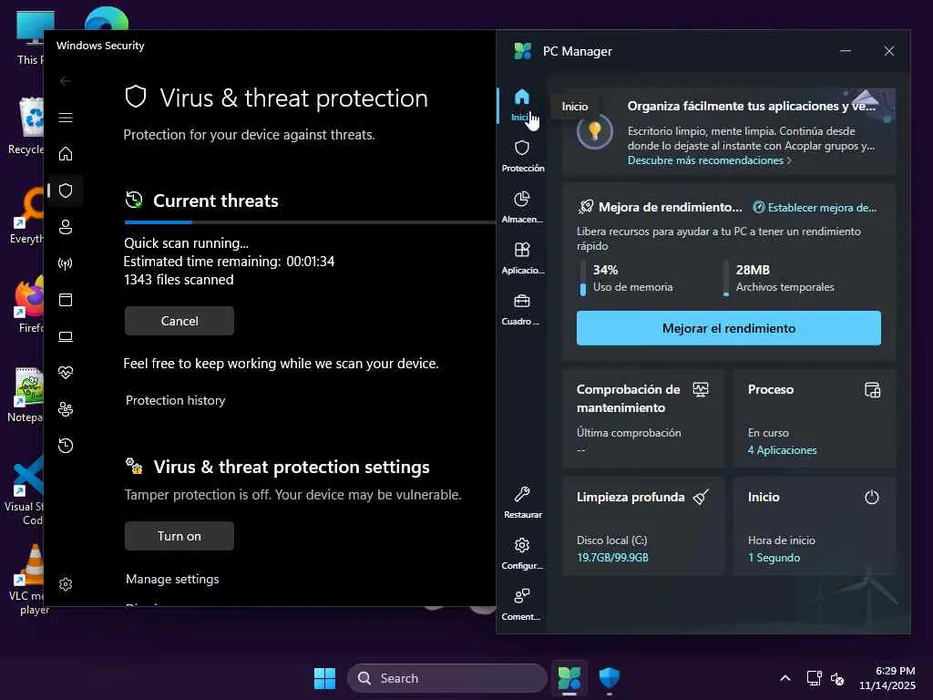933x700 pixels.
Task: Open Protection history clock icon in sidebar
Action: [66, 445]
